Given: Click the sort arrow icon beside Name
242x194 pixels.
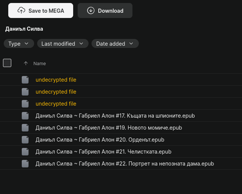Looking at the screenshot, I should 26,63.
